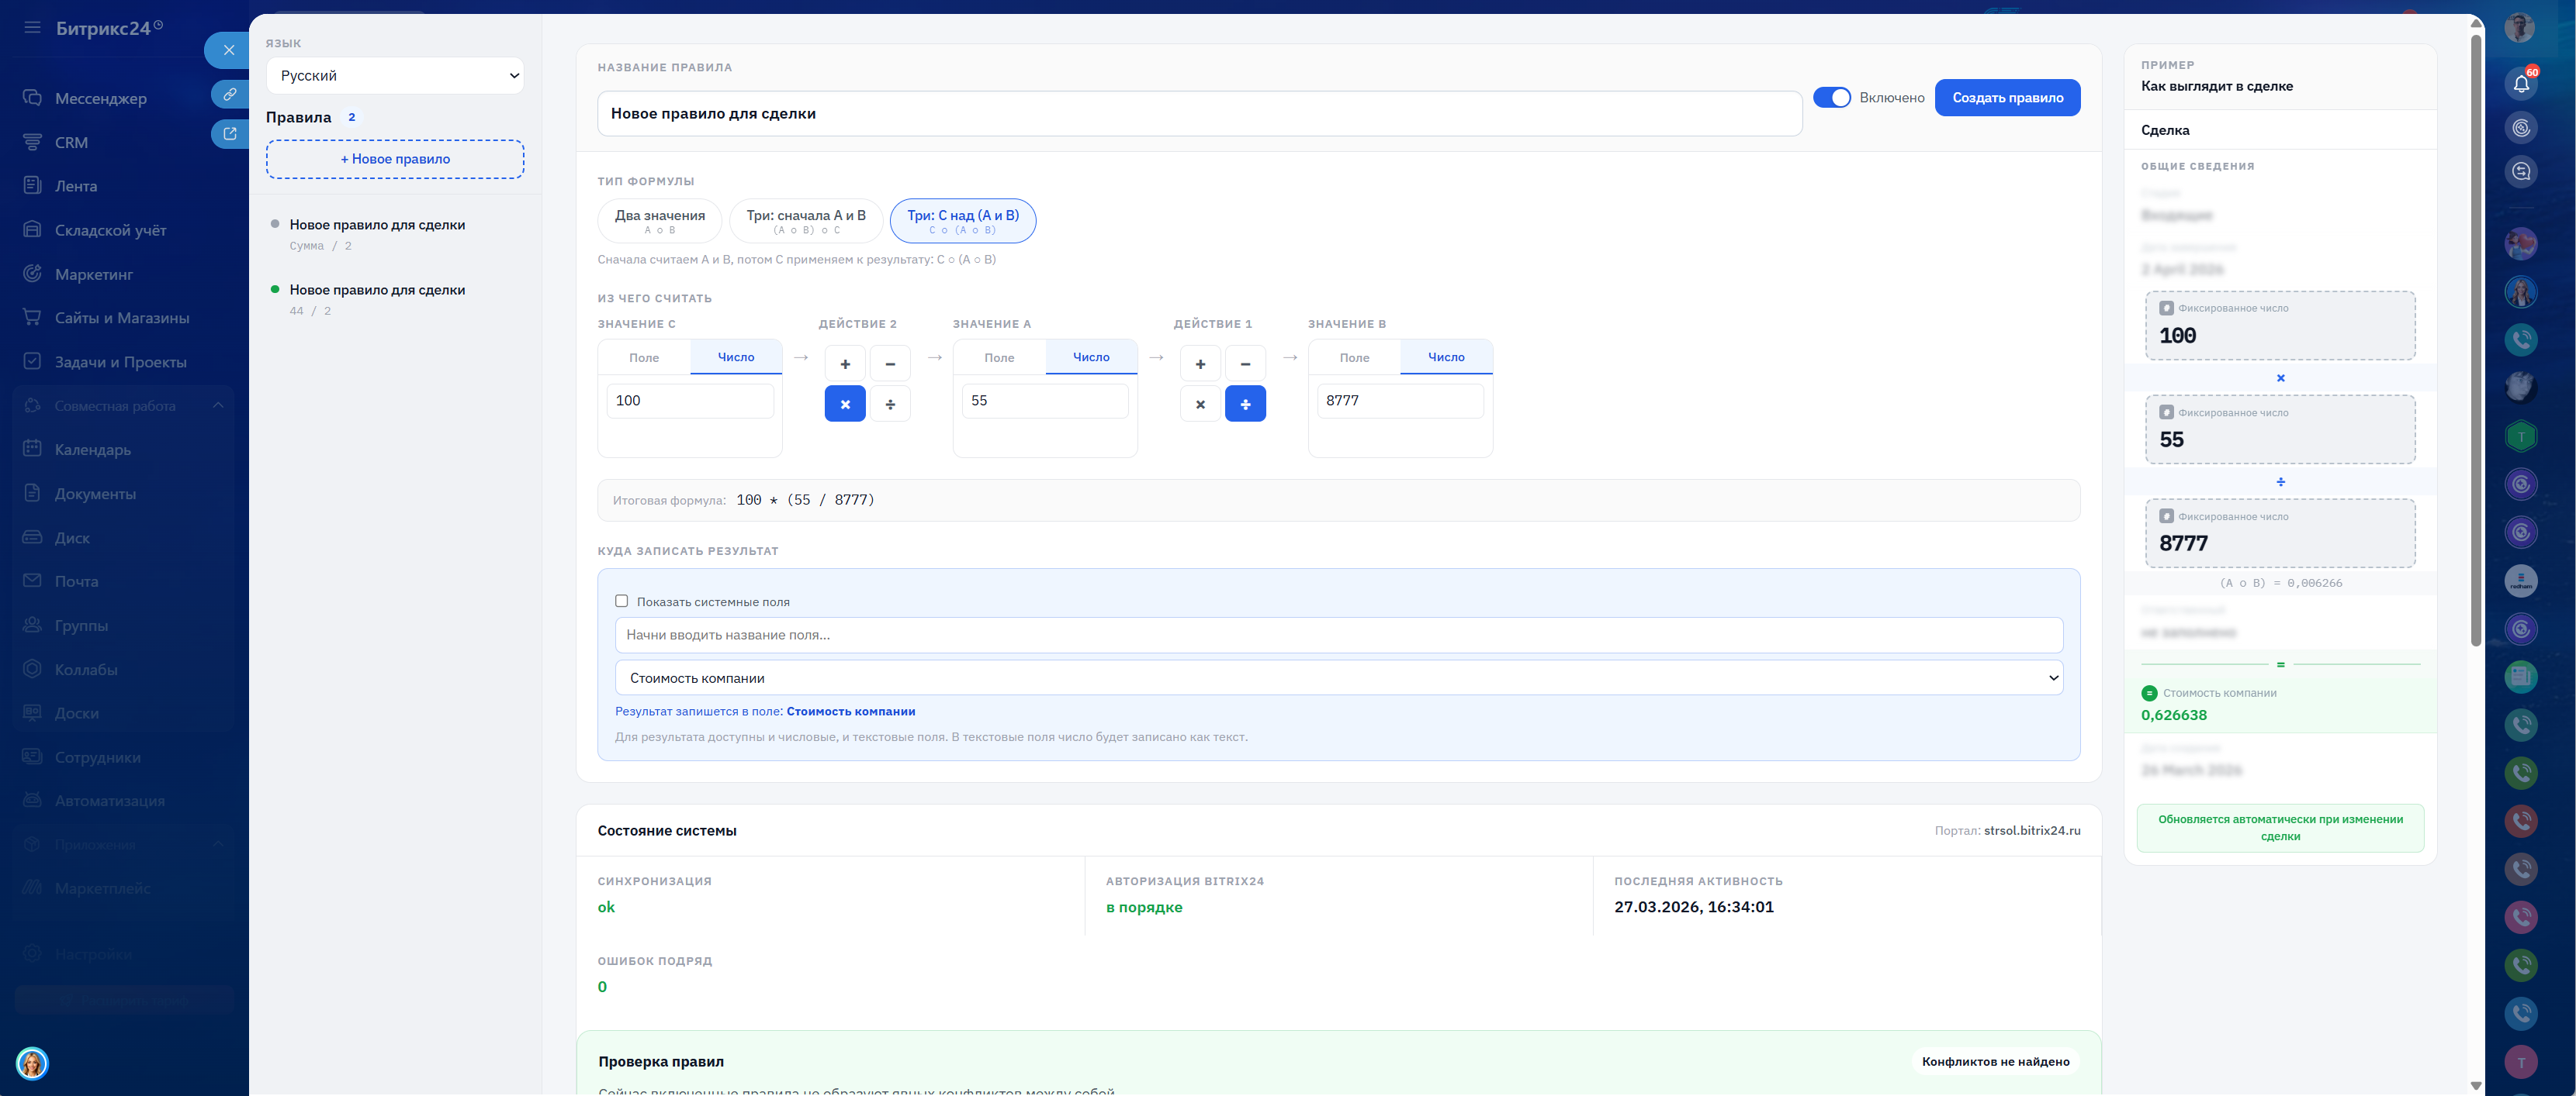Click the open in new window icon

point(229,134)
